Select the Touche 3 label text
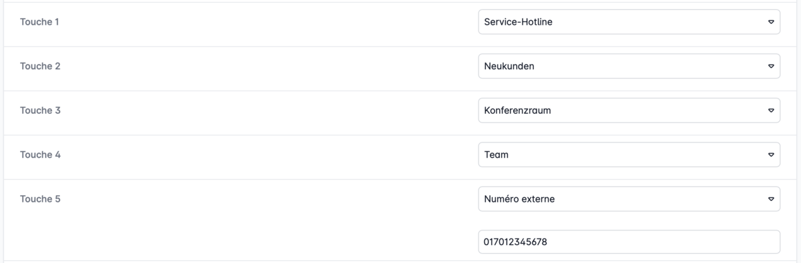 click(40, 111)
